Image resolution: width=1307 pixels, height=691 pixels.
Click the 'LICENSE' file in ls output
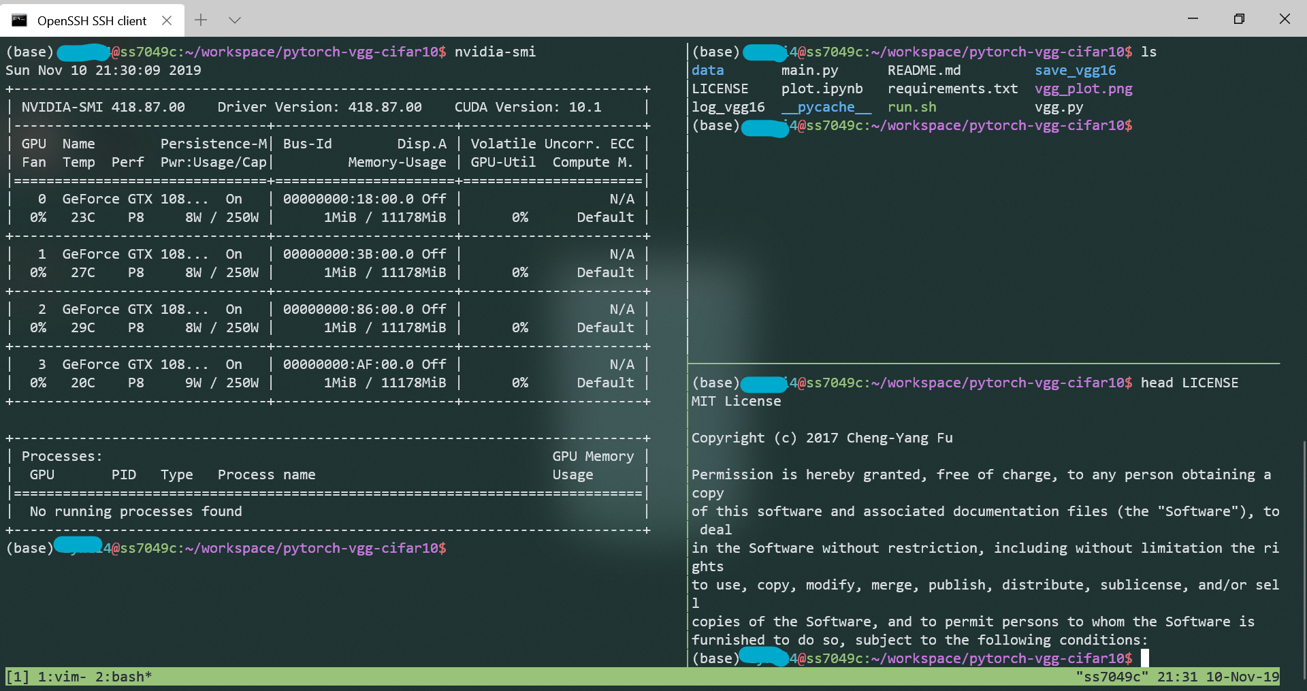coord(720,89)
